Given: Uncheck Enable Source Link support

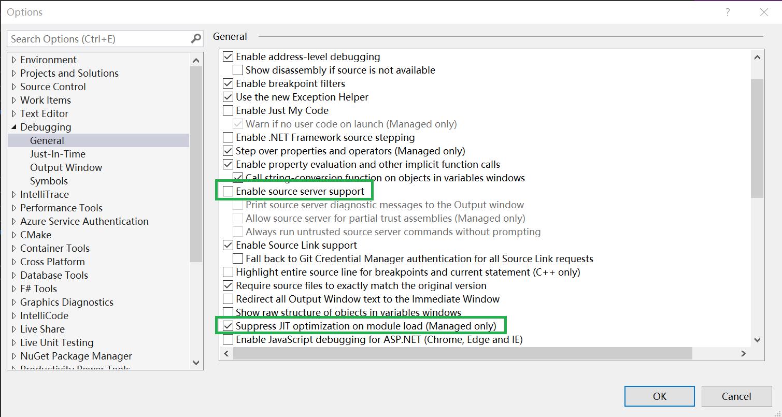Looking at the screenshot, I should click(x=228, y=245).
